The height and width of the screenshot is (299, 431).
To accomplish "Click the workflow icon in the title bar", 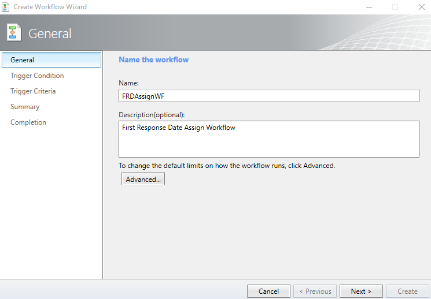I will coord(5,7).
